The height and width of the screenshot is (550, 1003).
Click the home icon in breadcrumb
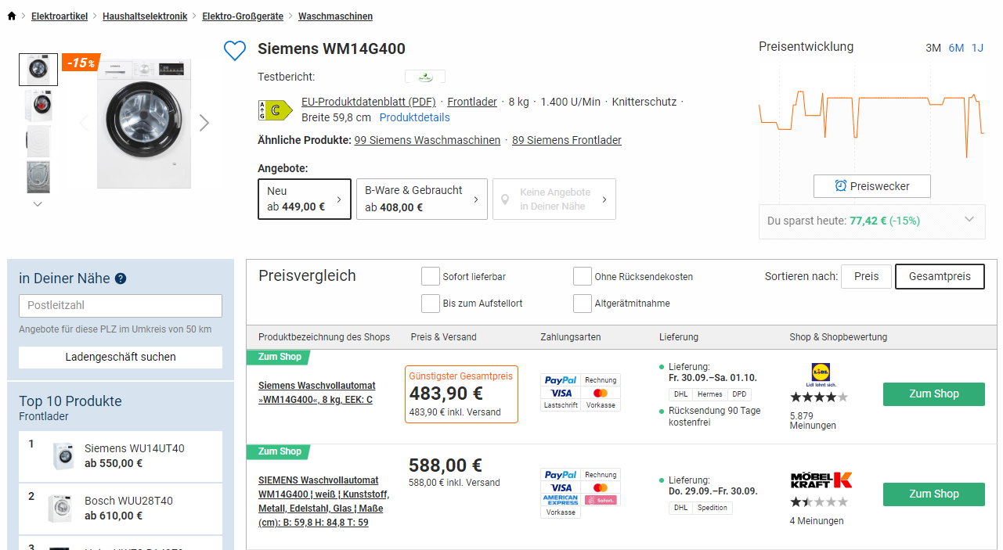[x=11, y=16]
